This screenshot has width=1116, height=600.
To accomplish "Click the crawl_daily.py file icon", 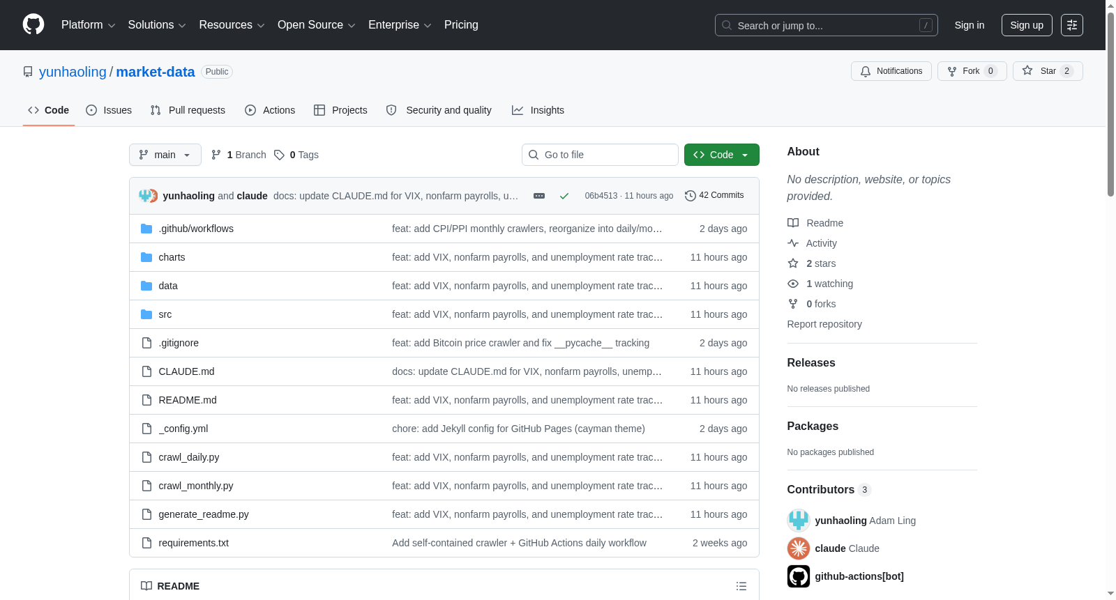I will (x=146, y=457).
